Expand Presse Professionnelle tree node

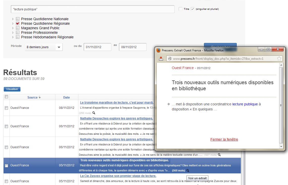[13, 33]
